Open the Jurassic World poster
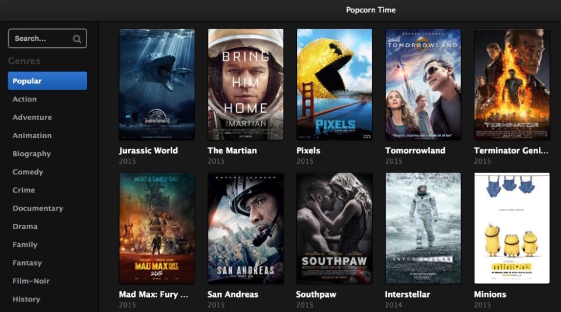Viewport: 561px width, 312px height. (157, 85)
